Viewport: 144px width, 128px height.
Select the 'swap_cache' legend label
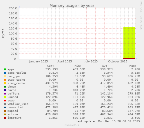coord(16,80)
